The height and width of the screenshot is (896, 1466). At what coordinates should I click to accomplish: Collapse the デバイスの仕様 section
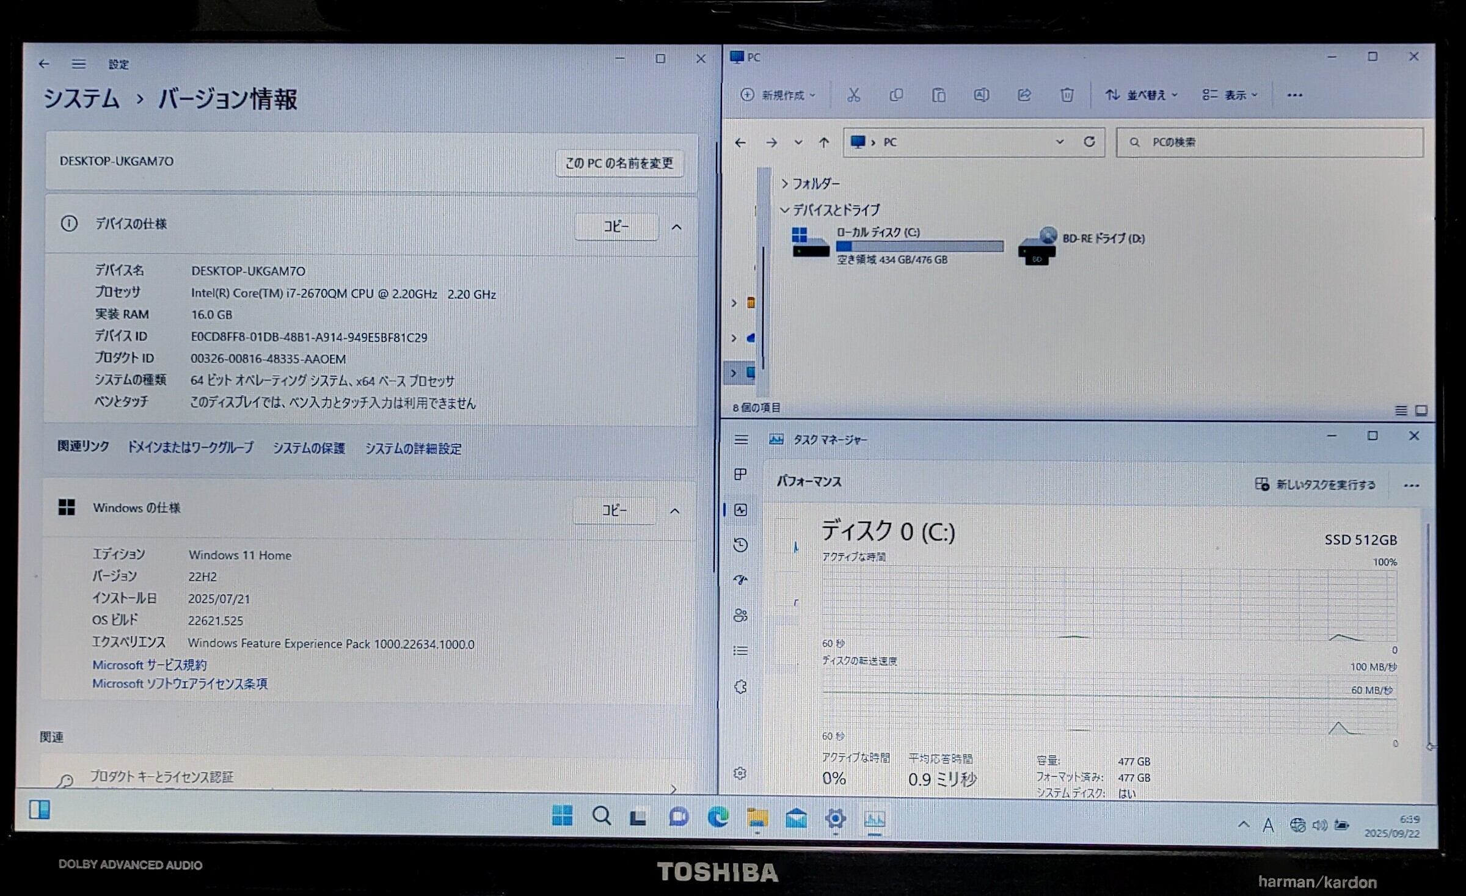click(x=676, y=227)
